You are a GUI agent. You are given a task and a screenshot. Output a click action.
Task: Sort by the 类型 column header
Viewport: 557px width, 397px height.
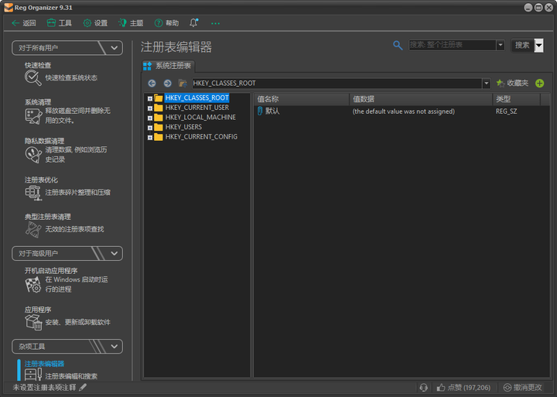517,99
